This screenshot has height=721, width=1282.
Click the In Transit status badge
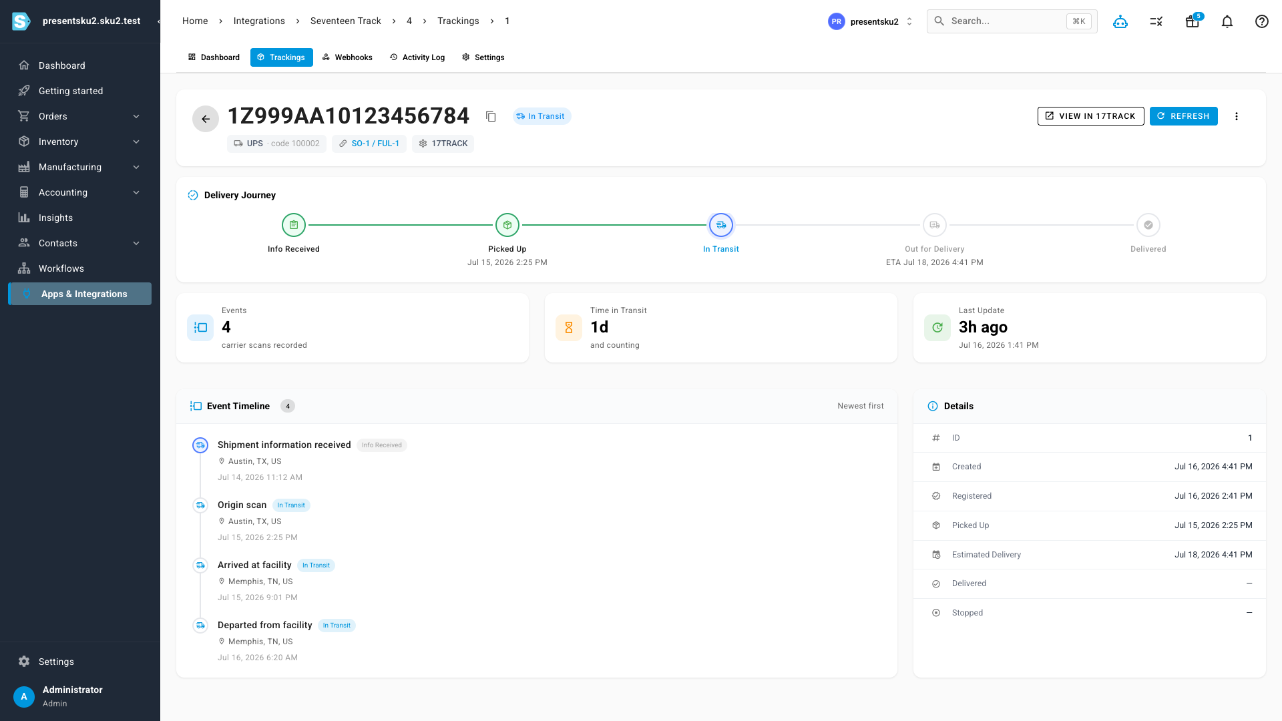pos(542,116)
